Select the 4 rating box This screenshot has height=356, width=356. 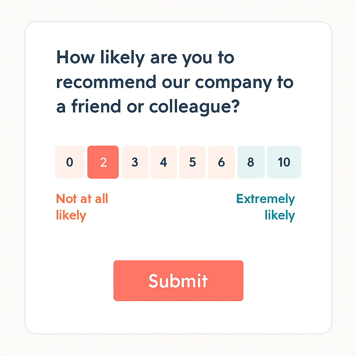pyautogui.click(x=164, y=162)
